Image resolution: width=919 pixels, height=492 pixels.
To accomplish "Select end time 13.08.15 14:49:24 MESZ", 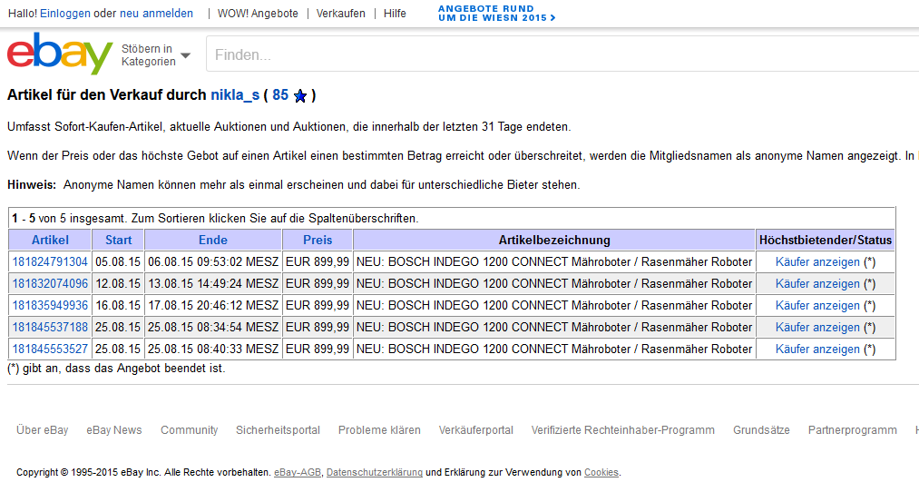I will [213, 283].
